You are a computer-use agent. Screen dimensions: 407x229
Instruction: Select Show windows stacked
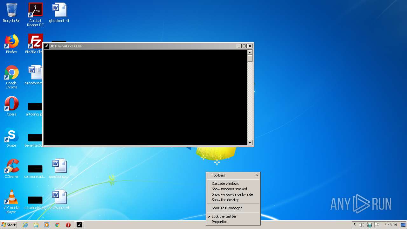pyautogui.click(x=233, y=189)
